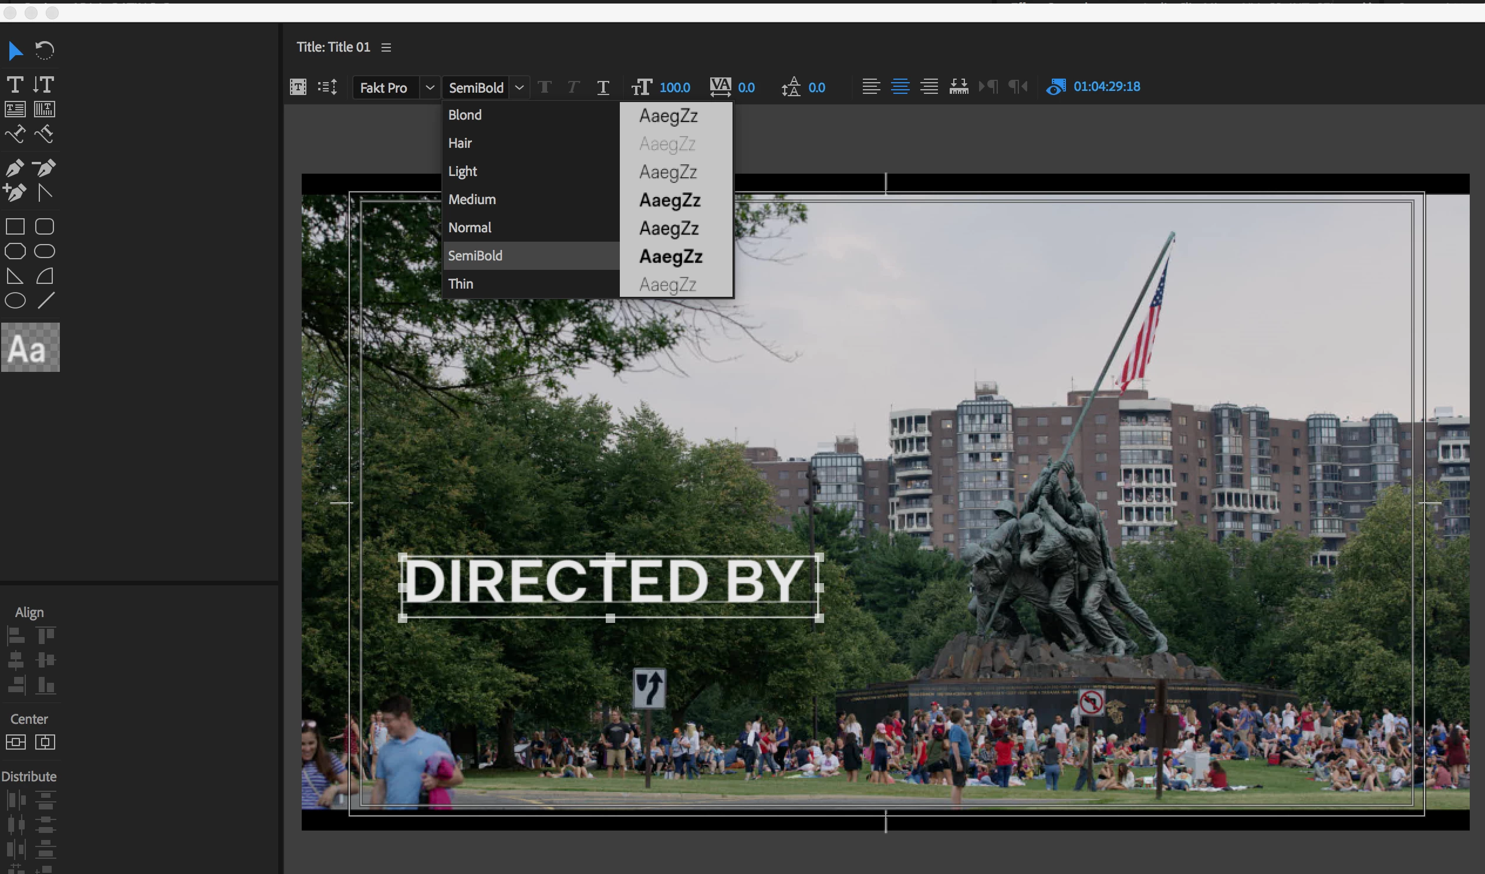
Task: Pick the Line tool
Action: pyautogui.click(x=45, y=301)
